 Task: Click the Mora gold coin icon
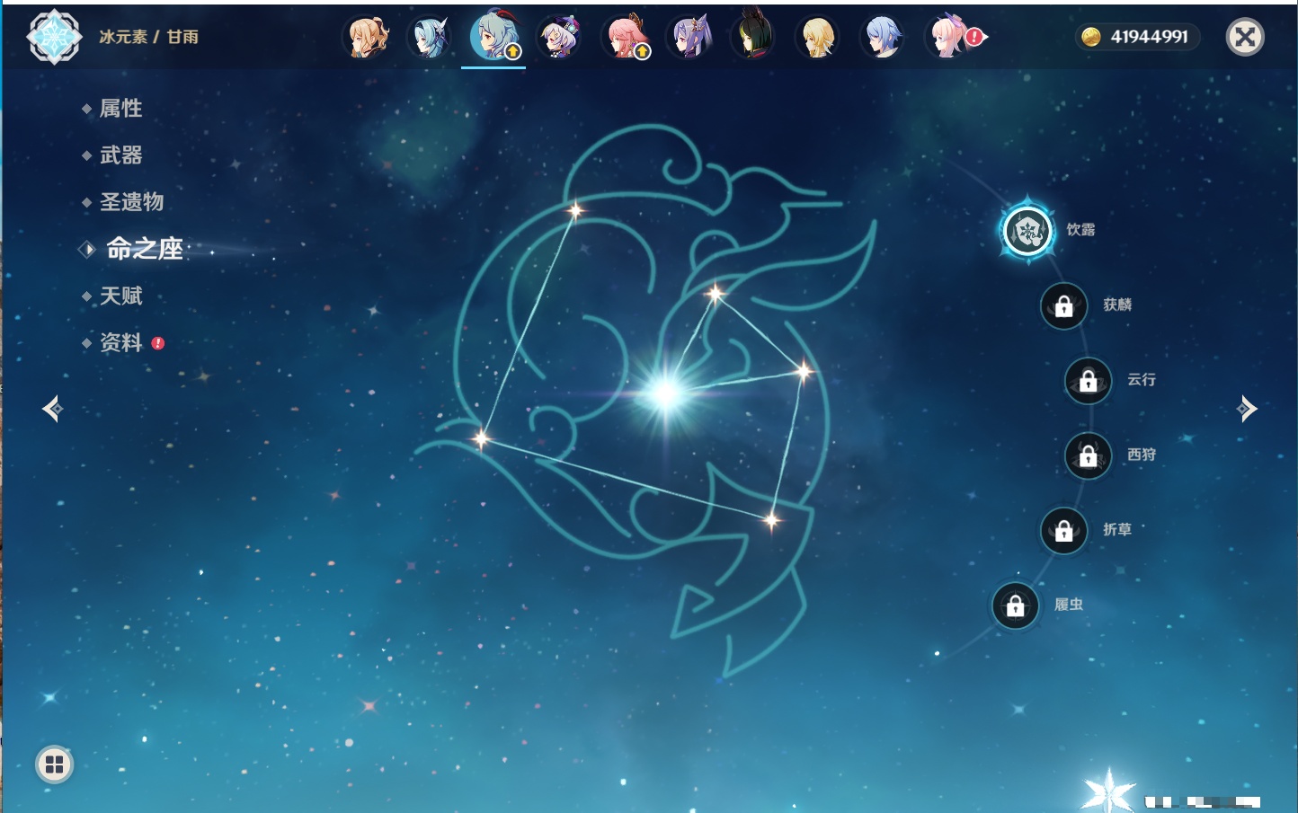tap(1091, 36)
